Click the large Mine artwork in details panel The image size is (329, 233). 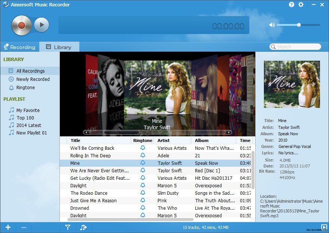click(292, 84)
